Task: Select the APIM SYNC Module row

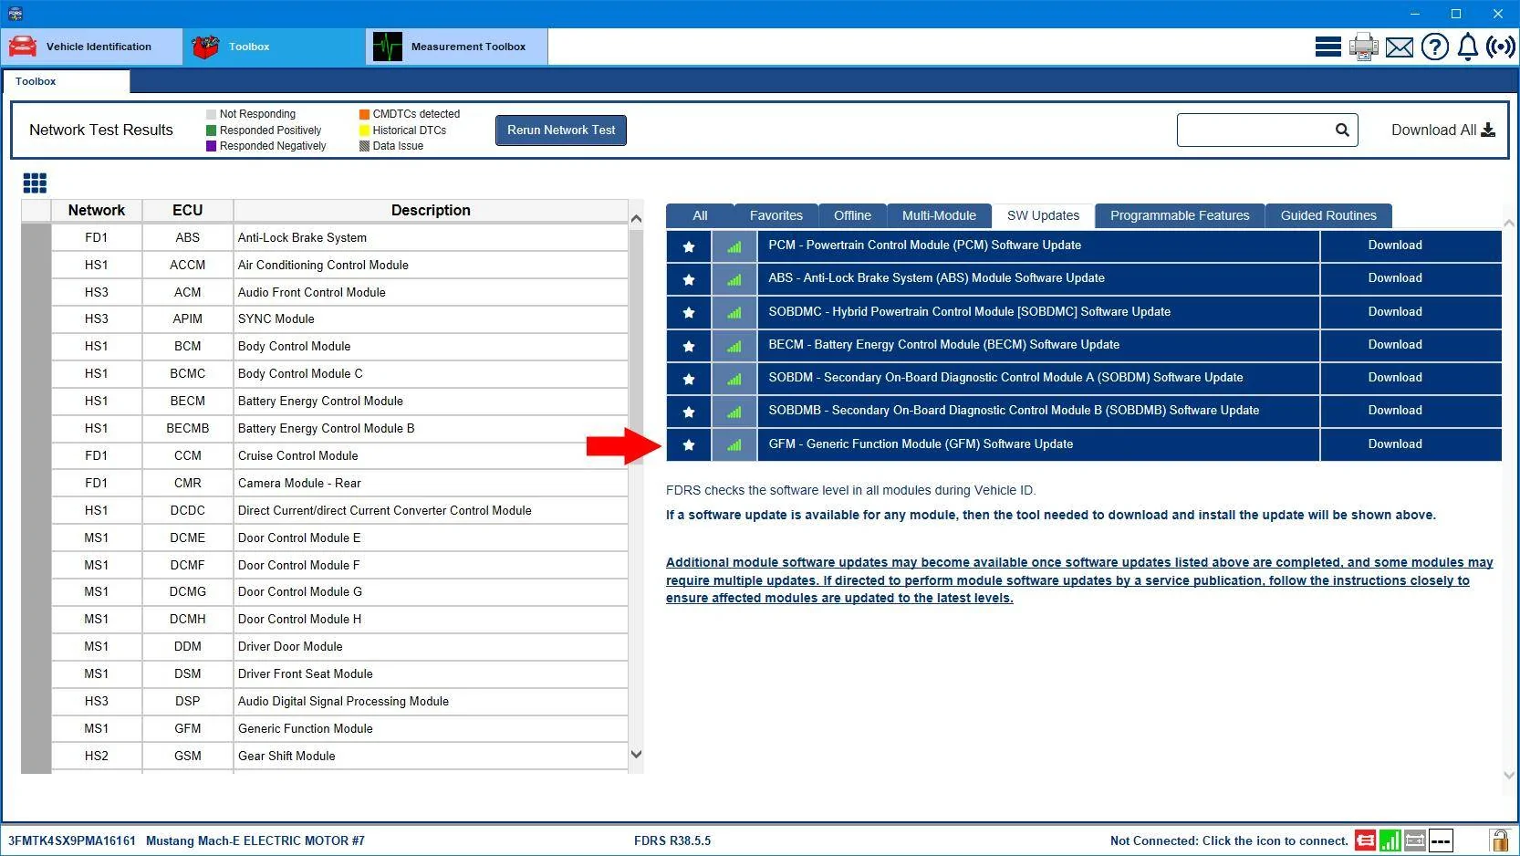Action: (339, 319)
